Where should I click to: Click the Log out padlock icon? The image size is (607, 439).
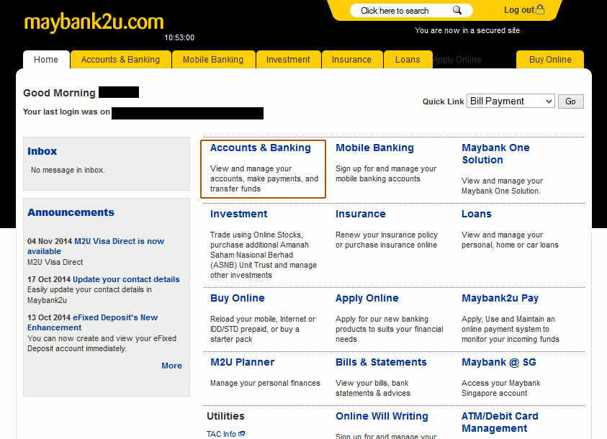tap(540, 9)
